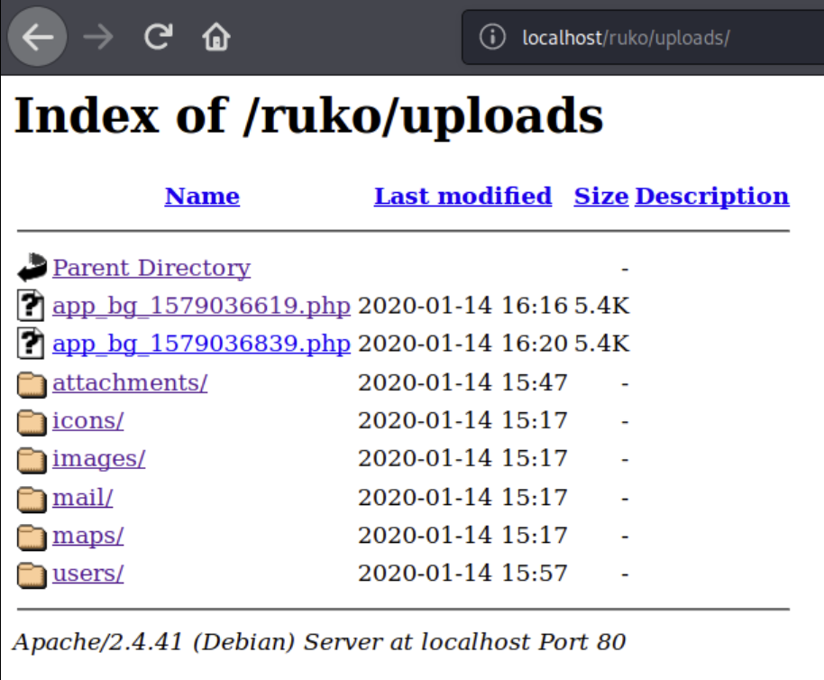Sort listing by the Name column header
Viewport: 824px width, 680px height.
(x=202, y=197)
